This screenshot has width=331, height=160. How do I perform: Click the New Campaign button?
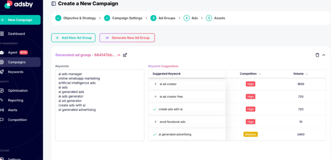pos(20,20)
